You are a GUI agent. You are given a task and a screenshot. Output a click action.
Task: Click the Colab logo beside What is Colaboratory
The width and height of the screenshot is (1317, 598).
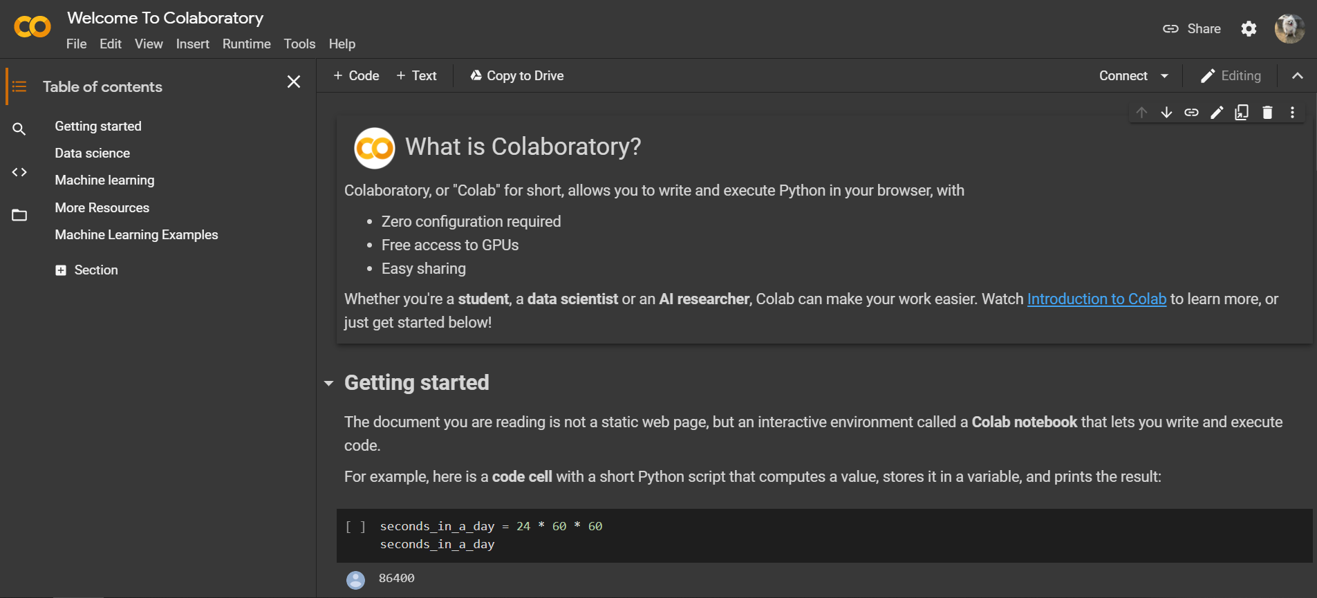(x=375, y=148)
